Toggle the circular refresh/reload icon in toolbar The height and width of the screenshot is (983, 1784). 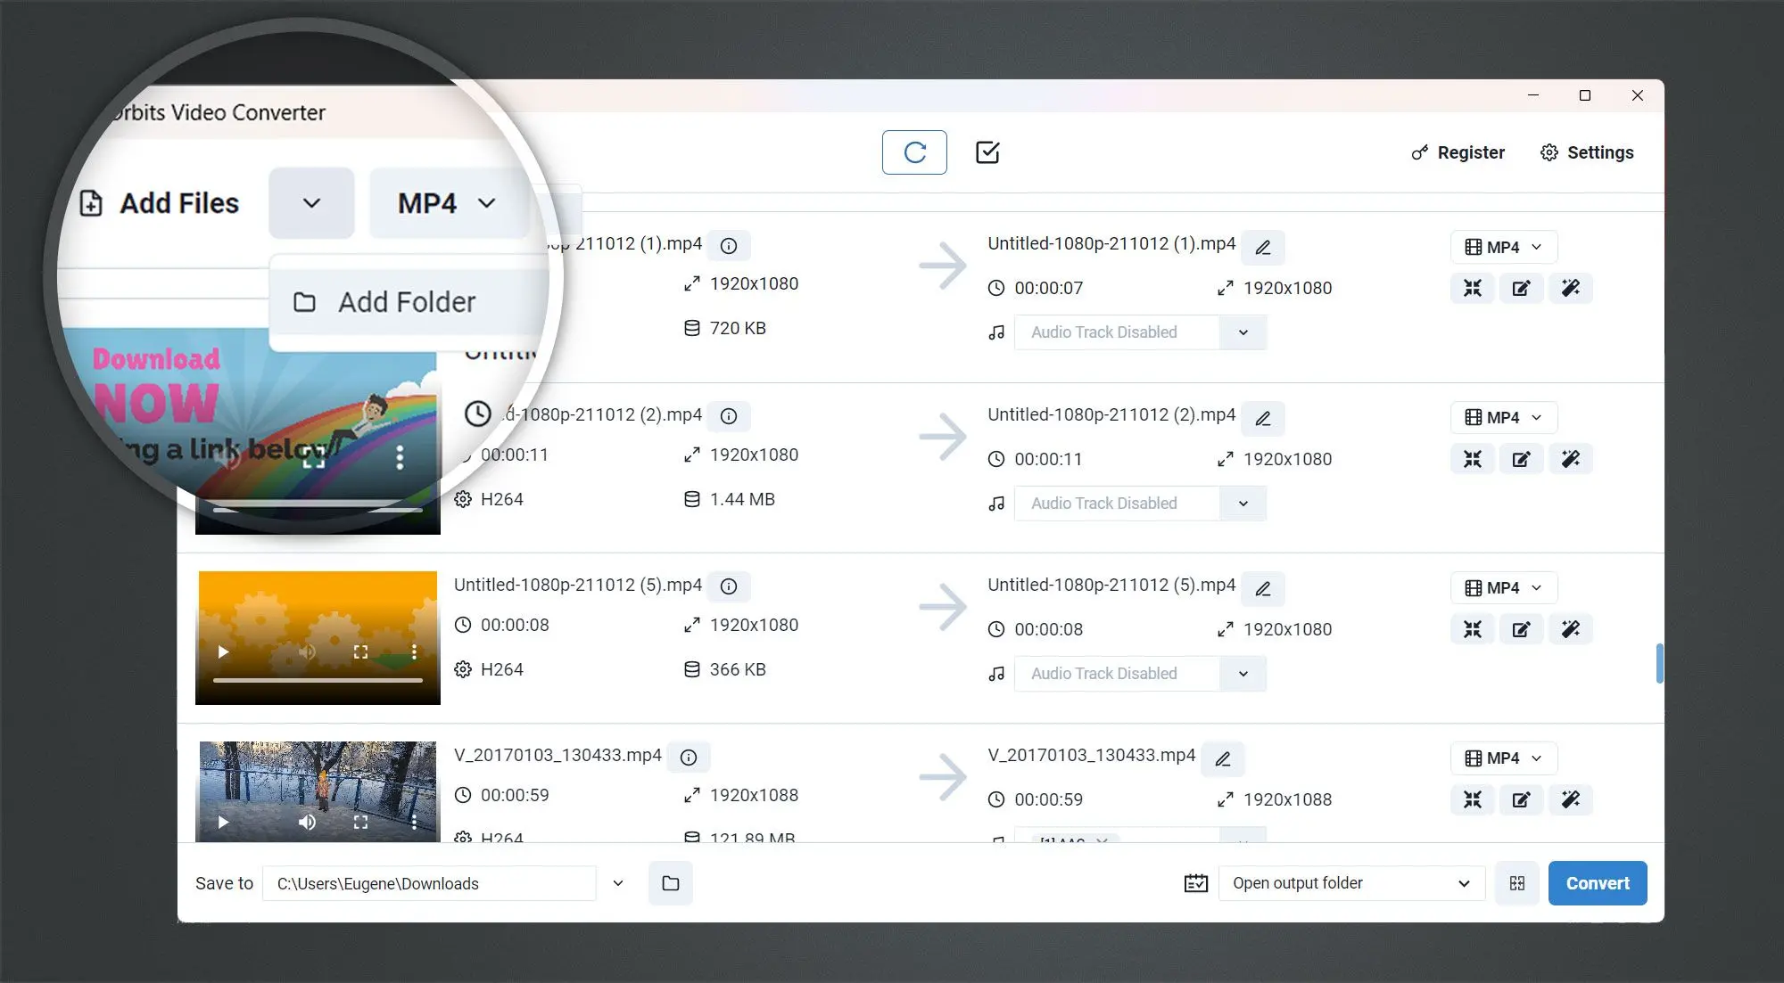click(x=913, y=152)
